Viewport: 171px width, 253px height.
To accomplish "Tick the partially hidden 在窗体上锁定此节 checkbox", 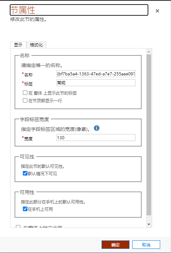I will click(x=18, y=226).
